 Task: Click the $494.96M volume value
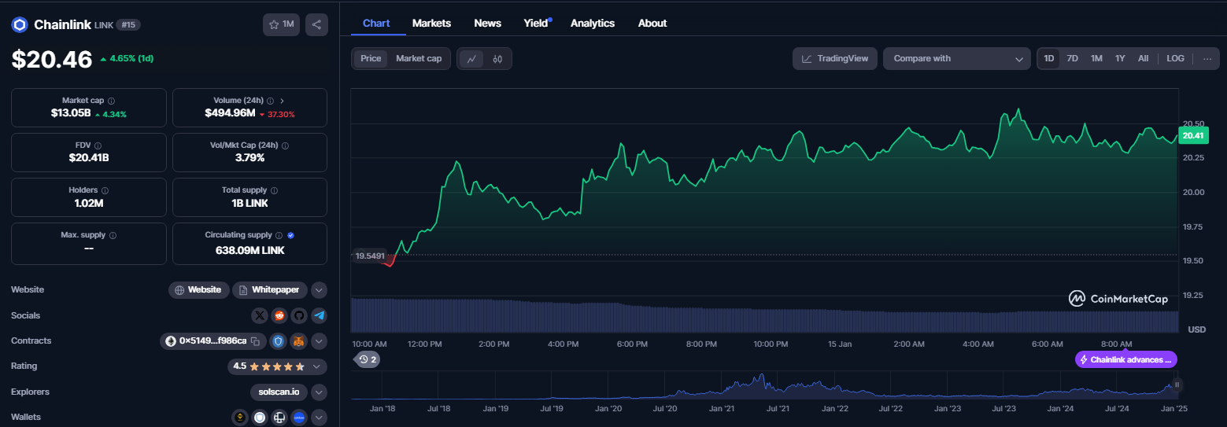point(230,114)
